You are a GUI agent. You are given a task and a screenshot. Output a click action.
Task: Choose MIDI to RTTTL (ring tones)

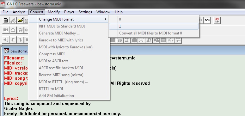click(x=69, y=82)
